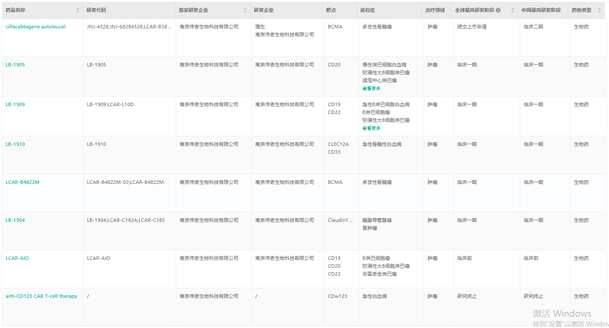Click the 慢性淋巴细胞白血病 indication
The height and width of the screenshot is (328, 609).
tap(384, 65)
